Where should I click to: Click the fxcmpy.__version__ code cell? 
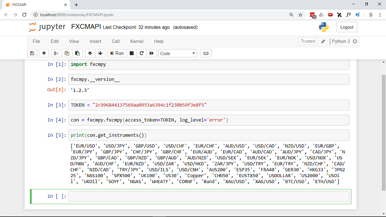209,79
